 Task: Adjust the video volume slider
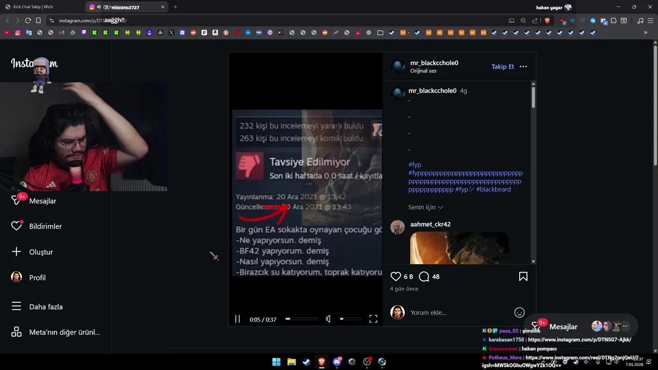(x=351, y=319)
